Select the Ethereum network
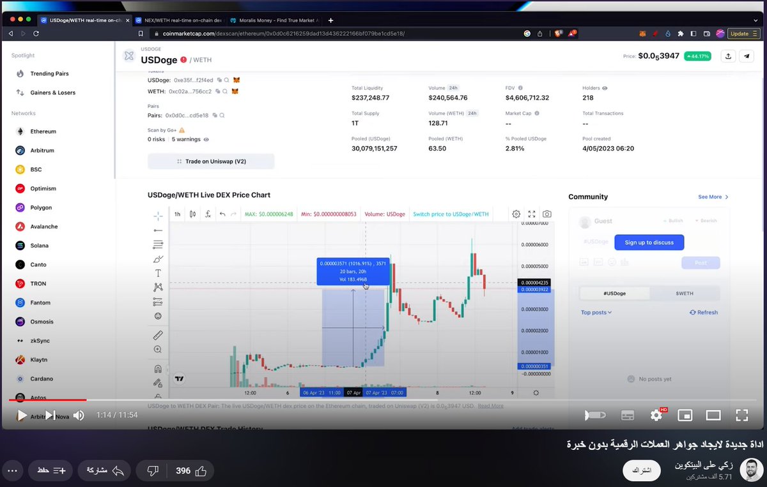The height and width of the screenshot is (487, 767). [43, 131]
